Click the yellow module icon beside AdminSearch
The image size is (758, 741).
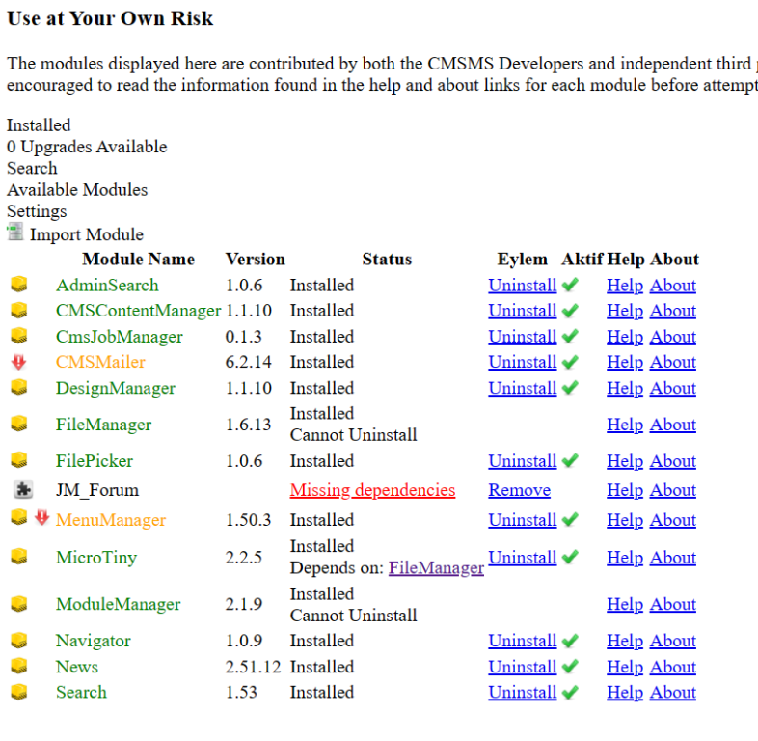pyautogui.click(x=18, y=285)
